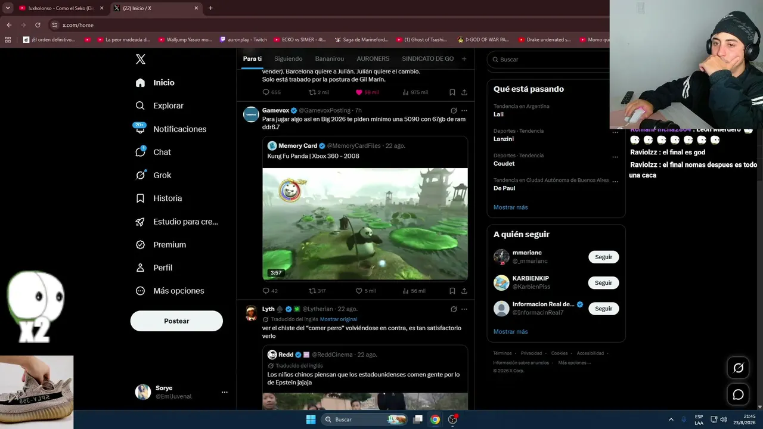
Task: Go to Inicio in the X sidebar
Action: 155,83
